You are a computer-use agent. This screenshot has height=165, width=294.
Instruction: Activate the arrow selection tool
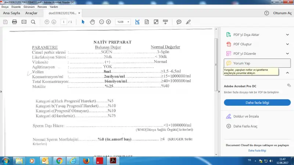pyautogui.click(x=83, y=22)
